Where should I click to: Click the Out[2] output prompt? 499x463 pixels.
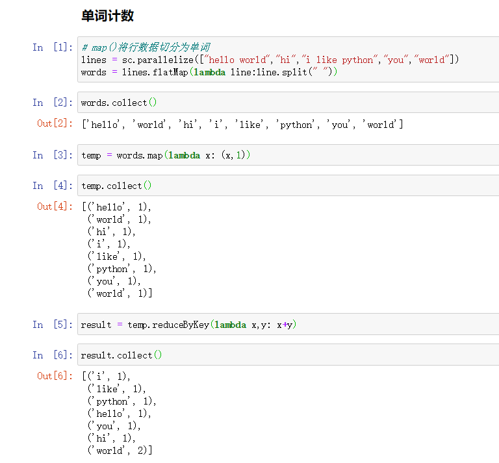(55, 123)
